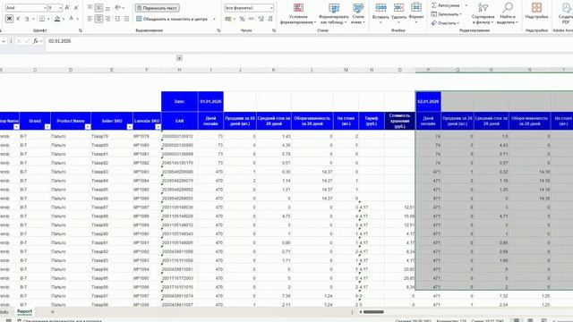The height and width of the screenshot is (322, 573).
Task: Decrease the cell indent
Action: click(x=117, y=19)
